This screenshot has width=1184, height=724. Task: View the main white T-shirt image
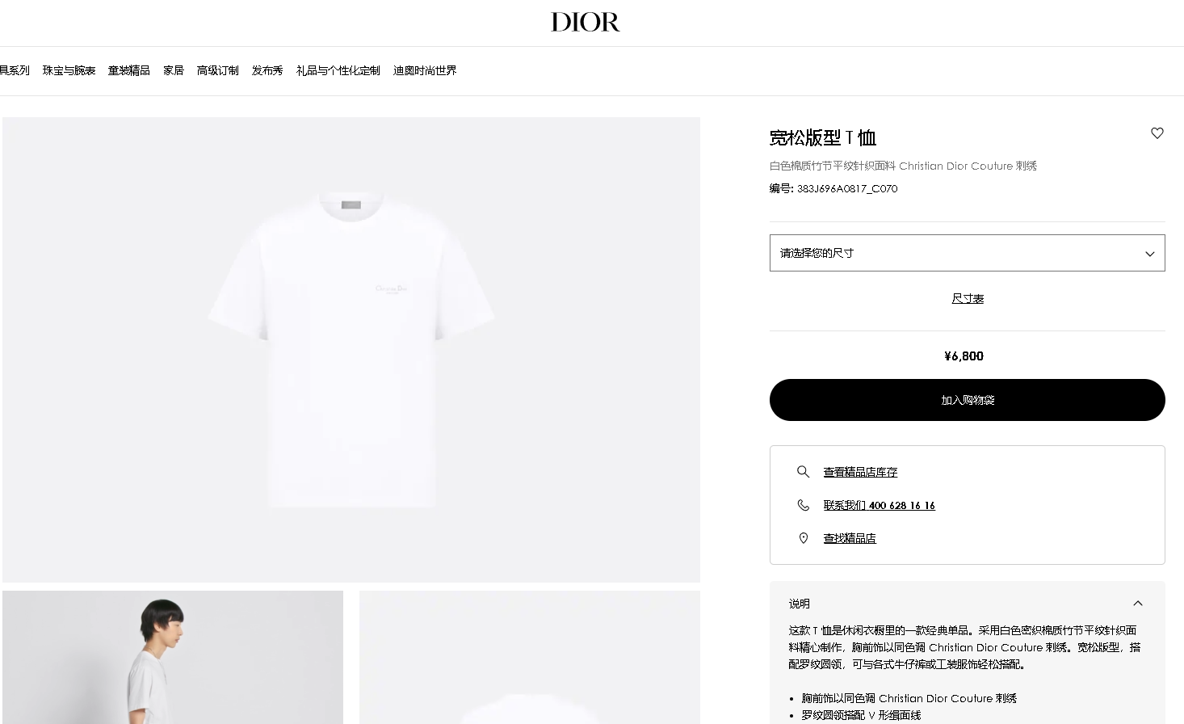[351, 350]
